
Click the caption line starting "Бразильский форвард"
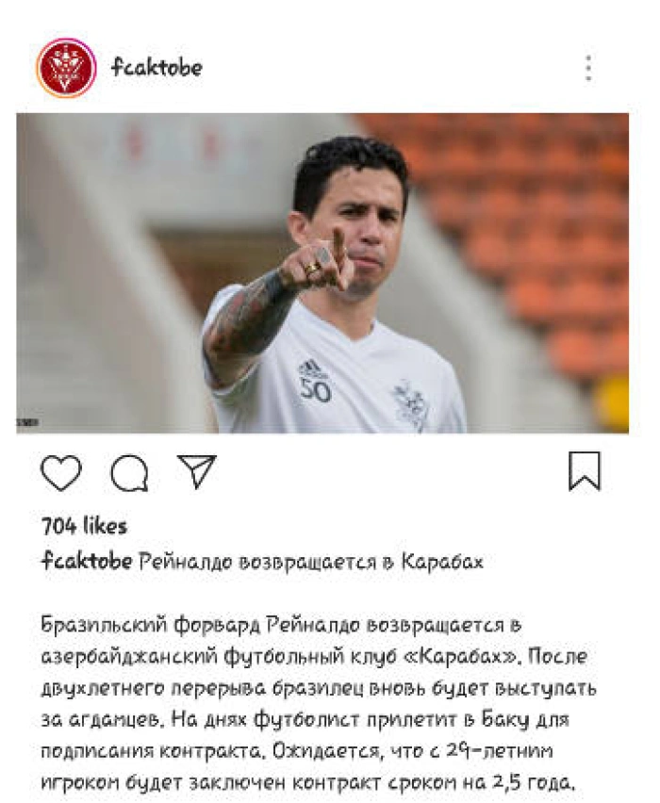281,625
